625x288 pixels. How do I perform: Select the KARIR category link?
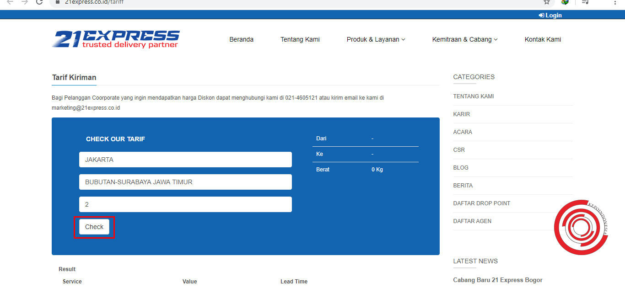460,114
